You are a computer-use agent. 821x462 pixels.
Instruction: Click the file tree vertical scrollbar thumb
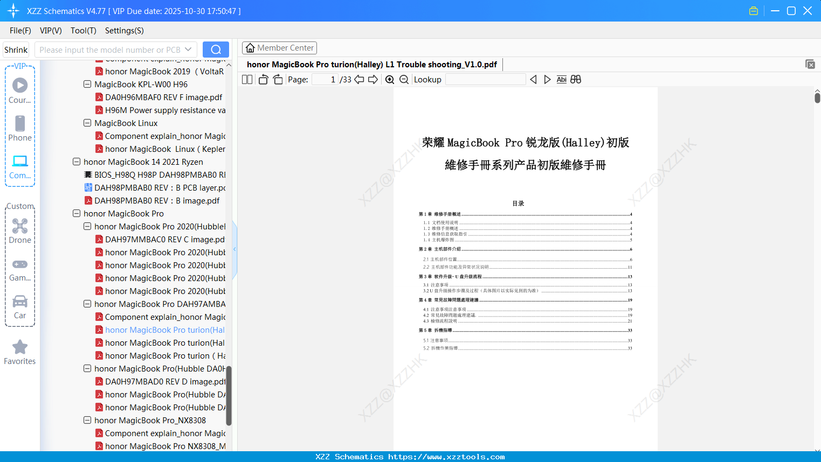pyautogui.click(x=229, y=396)
